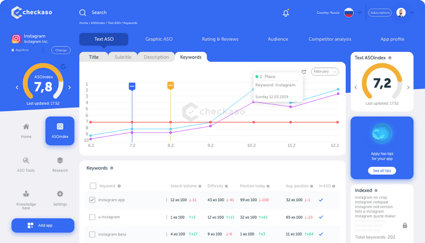Click the Difficulty info icon

[x=226, y=186]
